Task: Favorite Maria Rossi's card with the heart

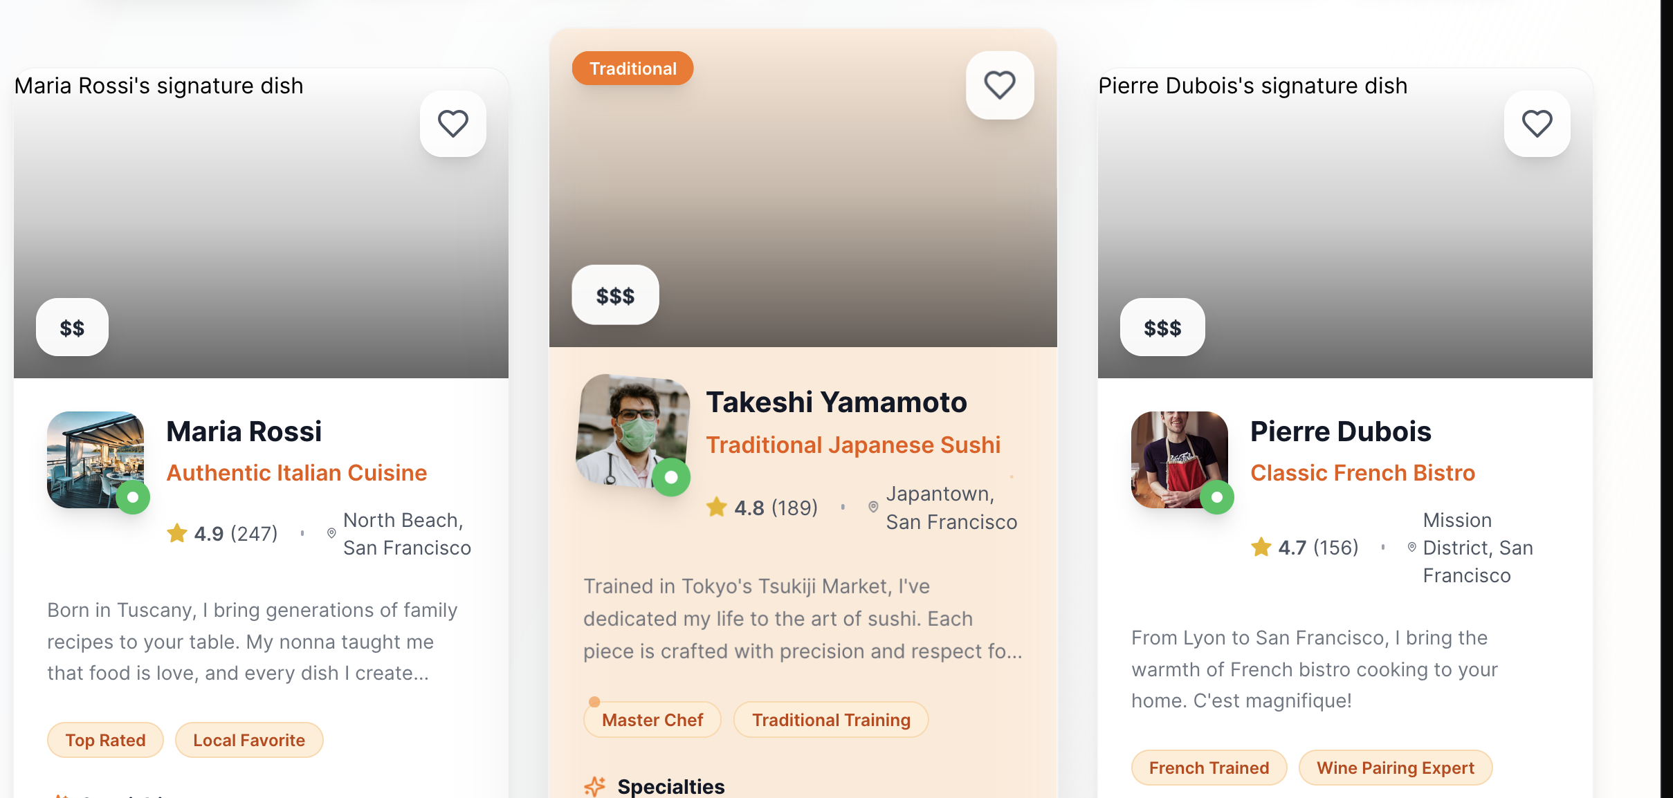Action: 453,124
